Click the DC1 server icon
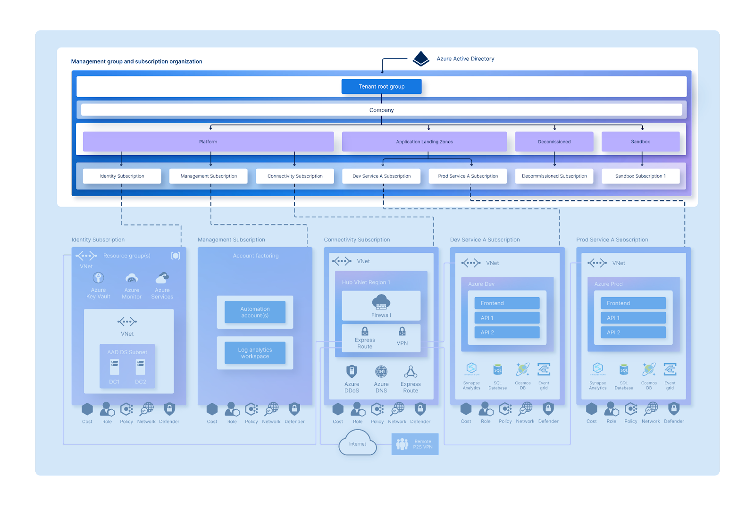The height and width of the screenshot is (506, 755). (114, 367)
